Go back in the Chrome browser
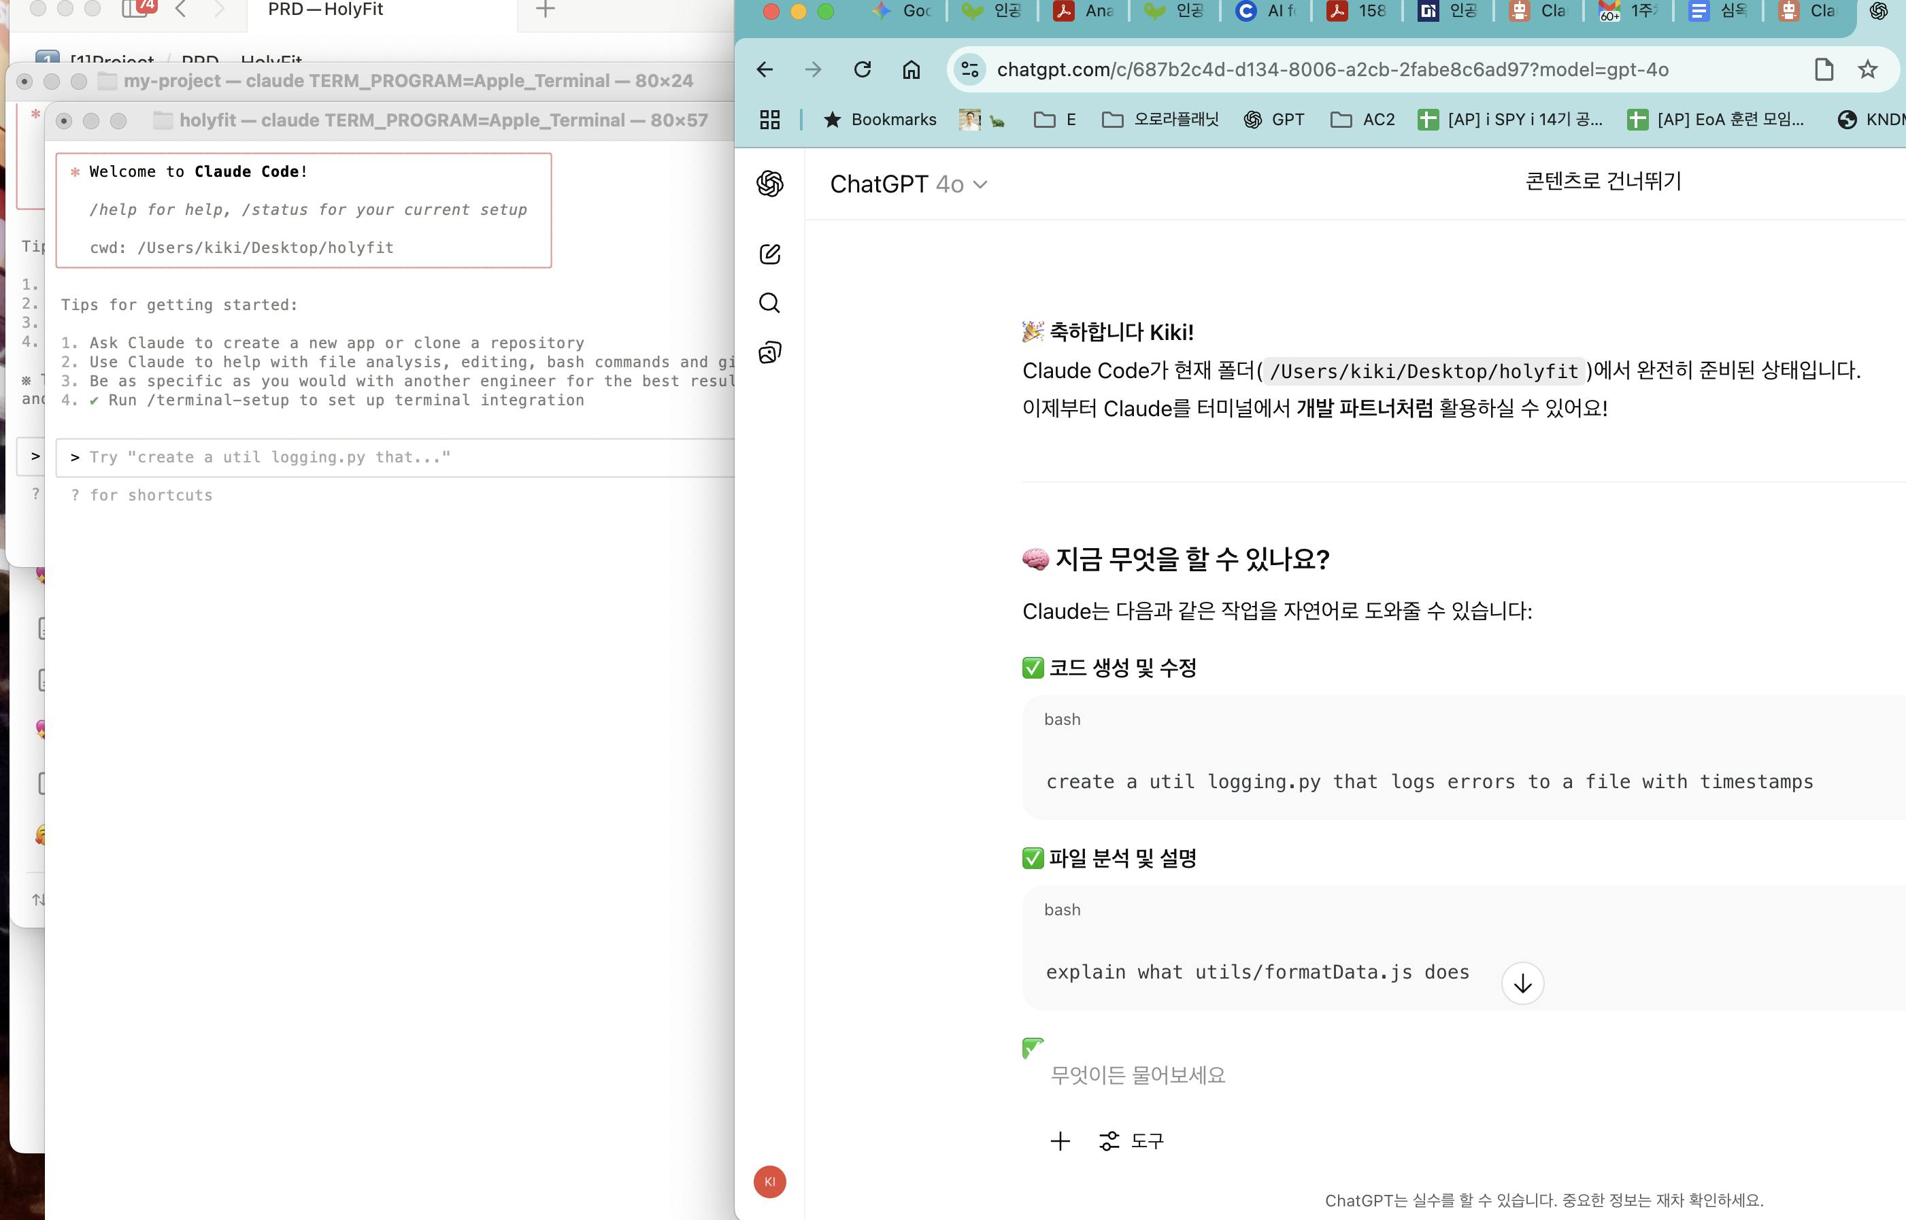The image size is (1906, 1220). coord(765,70)
